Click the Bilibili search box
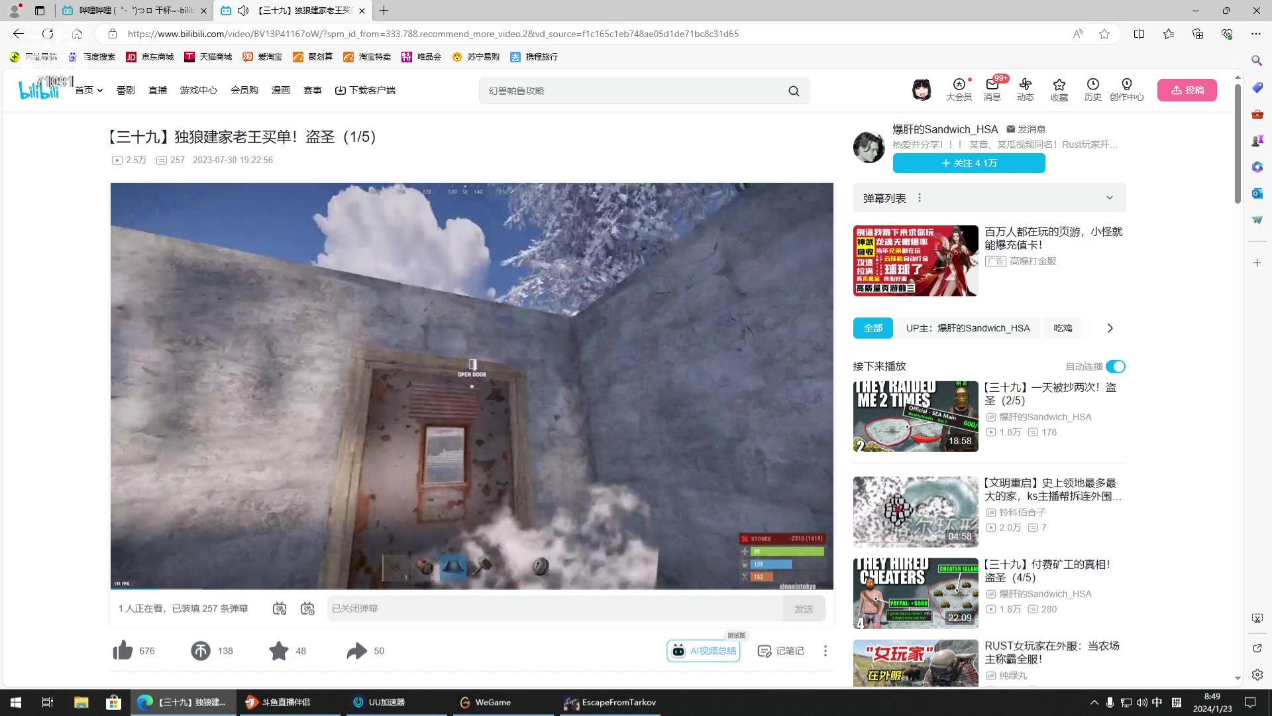The width and height of the screenshot is (1272, 716). (x=633, y=91)
